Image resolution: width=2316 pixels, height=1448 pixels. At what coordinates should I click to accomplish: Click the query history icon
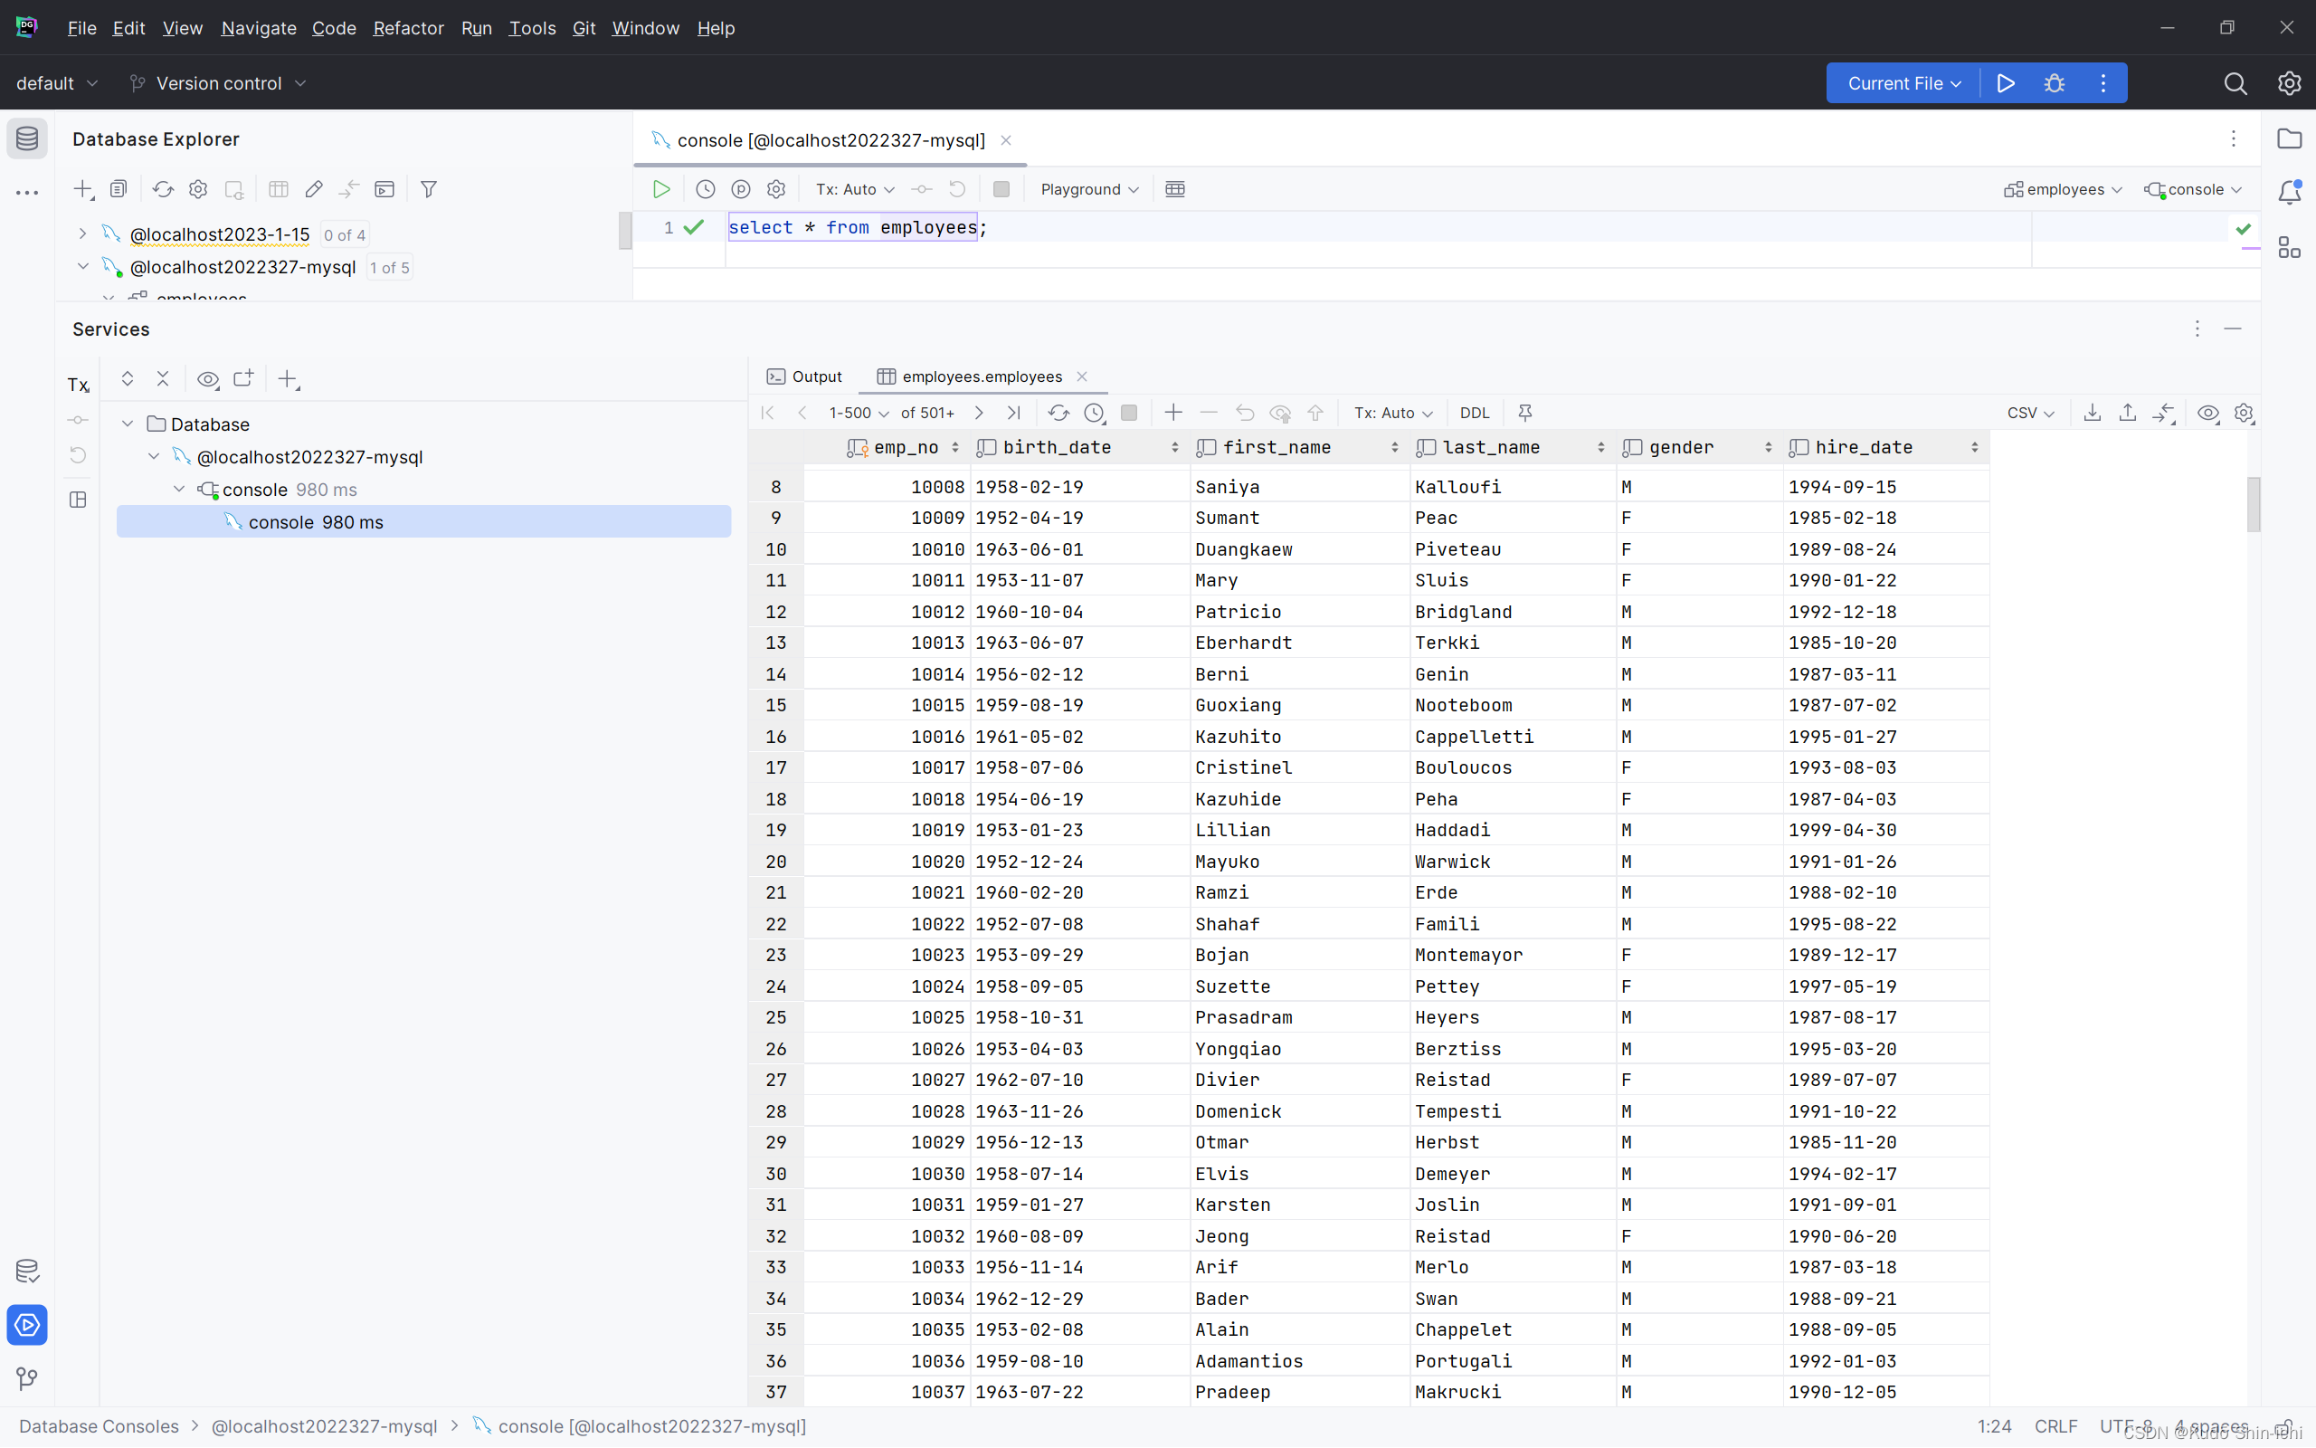coord(706,188)
